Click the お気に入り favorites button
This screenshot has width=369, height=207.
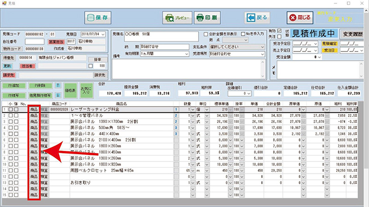(86, 90)
